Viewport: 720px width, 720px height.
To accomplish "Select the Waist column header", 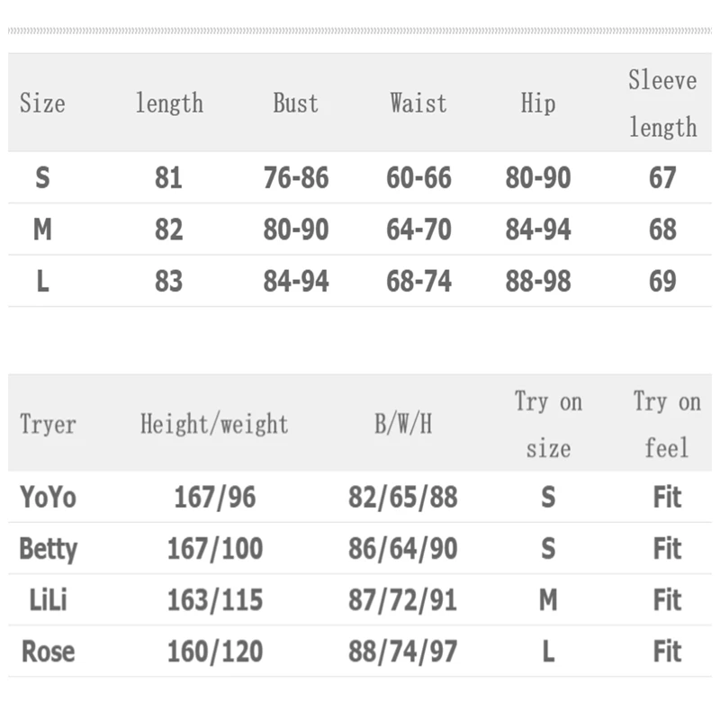I will pos(418,103).
